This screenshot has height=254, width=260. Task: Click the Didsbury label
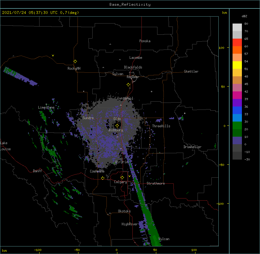[x=116, y=130]
